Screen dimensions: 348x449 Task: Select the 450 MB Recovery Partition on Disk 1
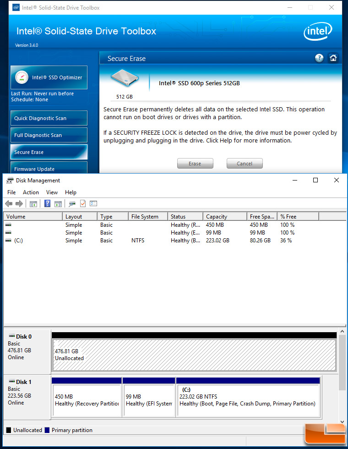coord(87,400)
